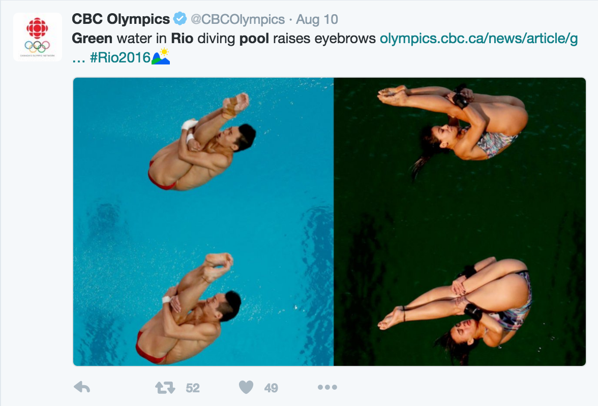Open the CBC Olympics profile avatar
598x406 pixels.
[38, 37]
